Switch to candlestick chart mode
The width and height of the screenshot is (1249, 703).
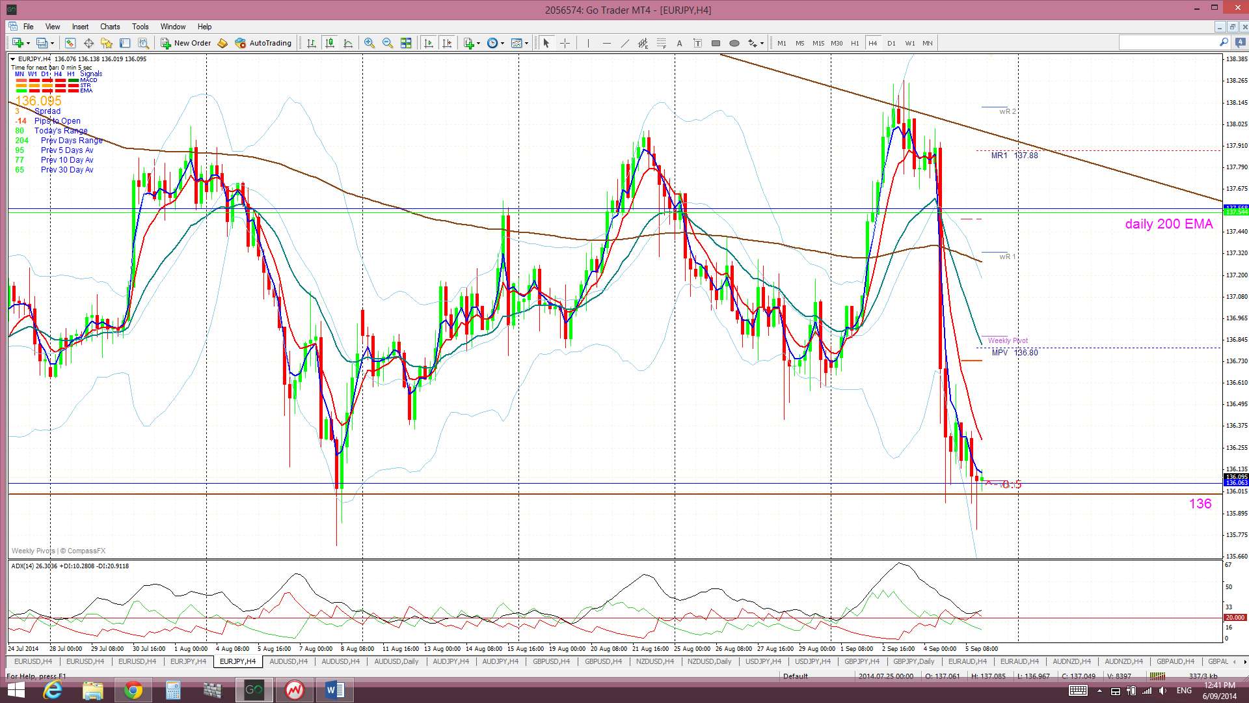pos(330,43)
